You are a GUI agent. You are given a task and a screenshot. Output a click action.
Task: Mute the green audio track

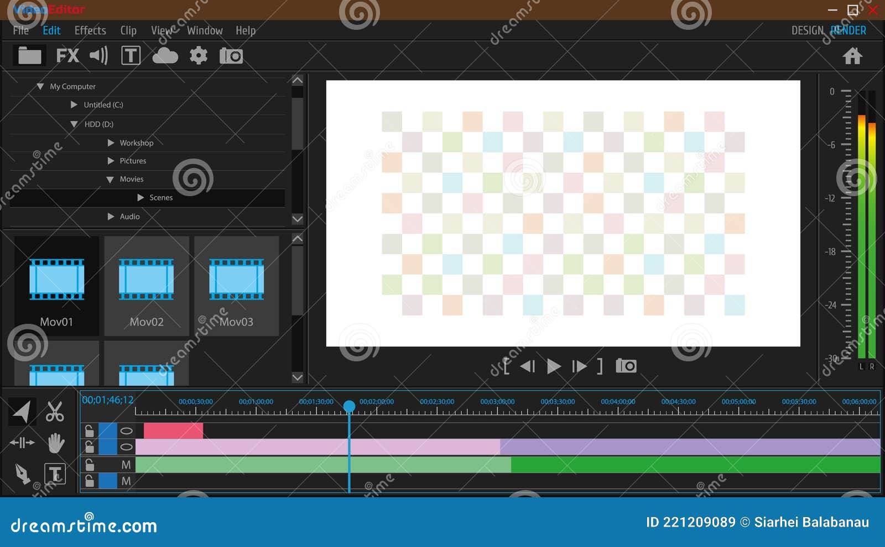tap(126, 465)
